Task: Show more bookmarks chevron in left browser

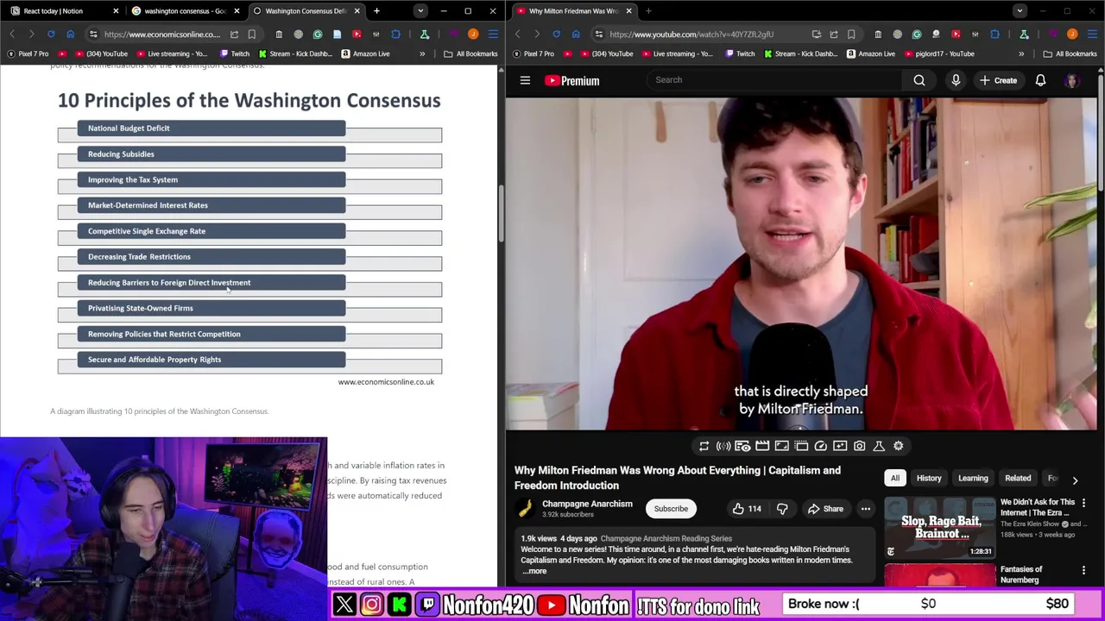Action: [422, 53]
